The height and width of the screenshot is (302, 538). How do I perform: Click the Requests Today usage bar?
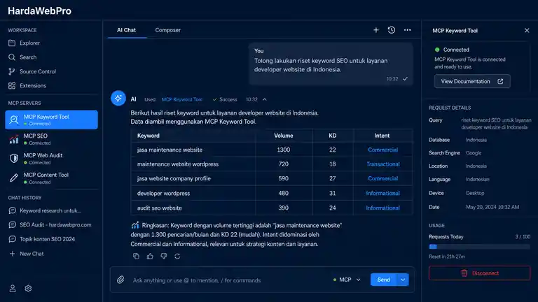click(x=480, y=247)
